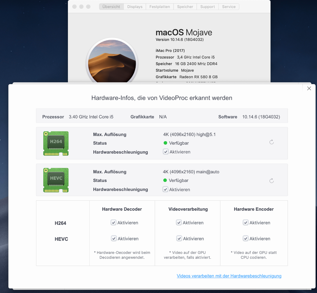Click the 'Videoverarbeitung' column header

click(188, 209)
